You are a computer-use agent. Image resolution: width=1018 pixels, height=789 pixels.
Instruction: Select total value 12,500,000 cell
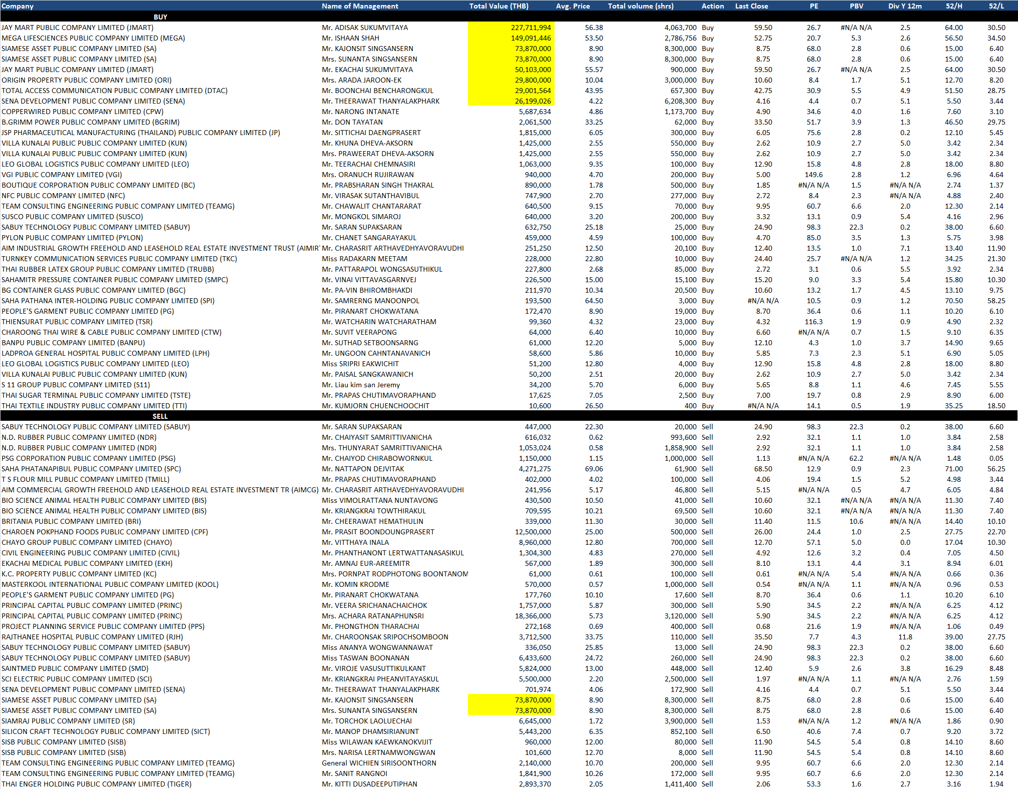pyautogui.click(x=533, y=532)
